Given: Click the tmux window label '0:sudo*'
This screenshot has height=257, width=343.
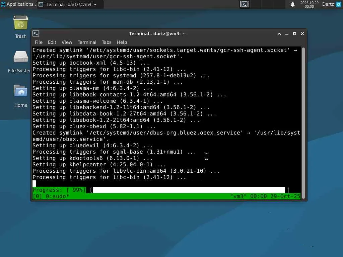Looking at the screenshot, I should coord(57,196).
